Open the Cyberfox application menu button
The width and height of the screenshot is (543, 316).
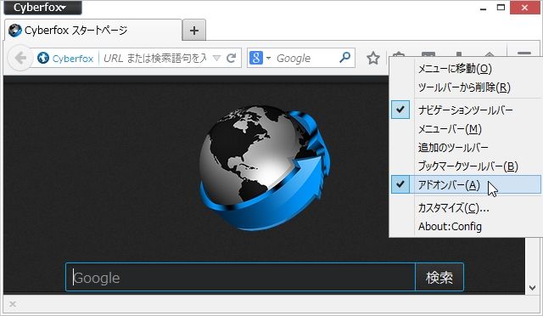coord(43,8)
